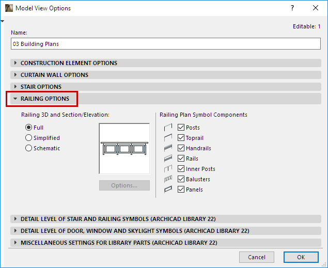The height and width of the screenshot is (268, 328).
Task: Disable the Handrails checkbox
Action: coord(181,148)
